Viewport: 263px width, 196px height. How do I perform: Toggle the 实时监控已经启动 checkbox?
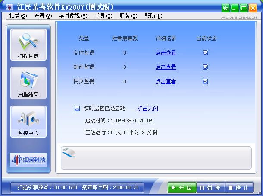(x=77, y=109)
